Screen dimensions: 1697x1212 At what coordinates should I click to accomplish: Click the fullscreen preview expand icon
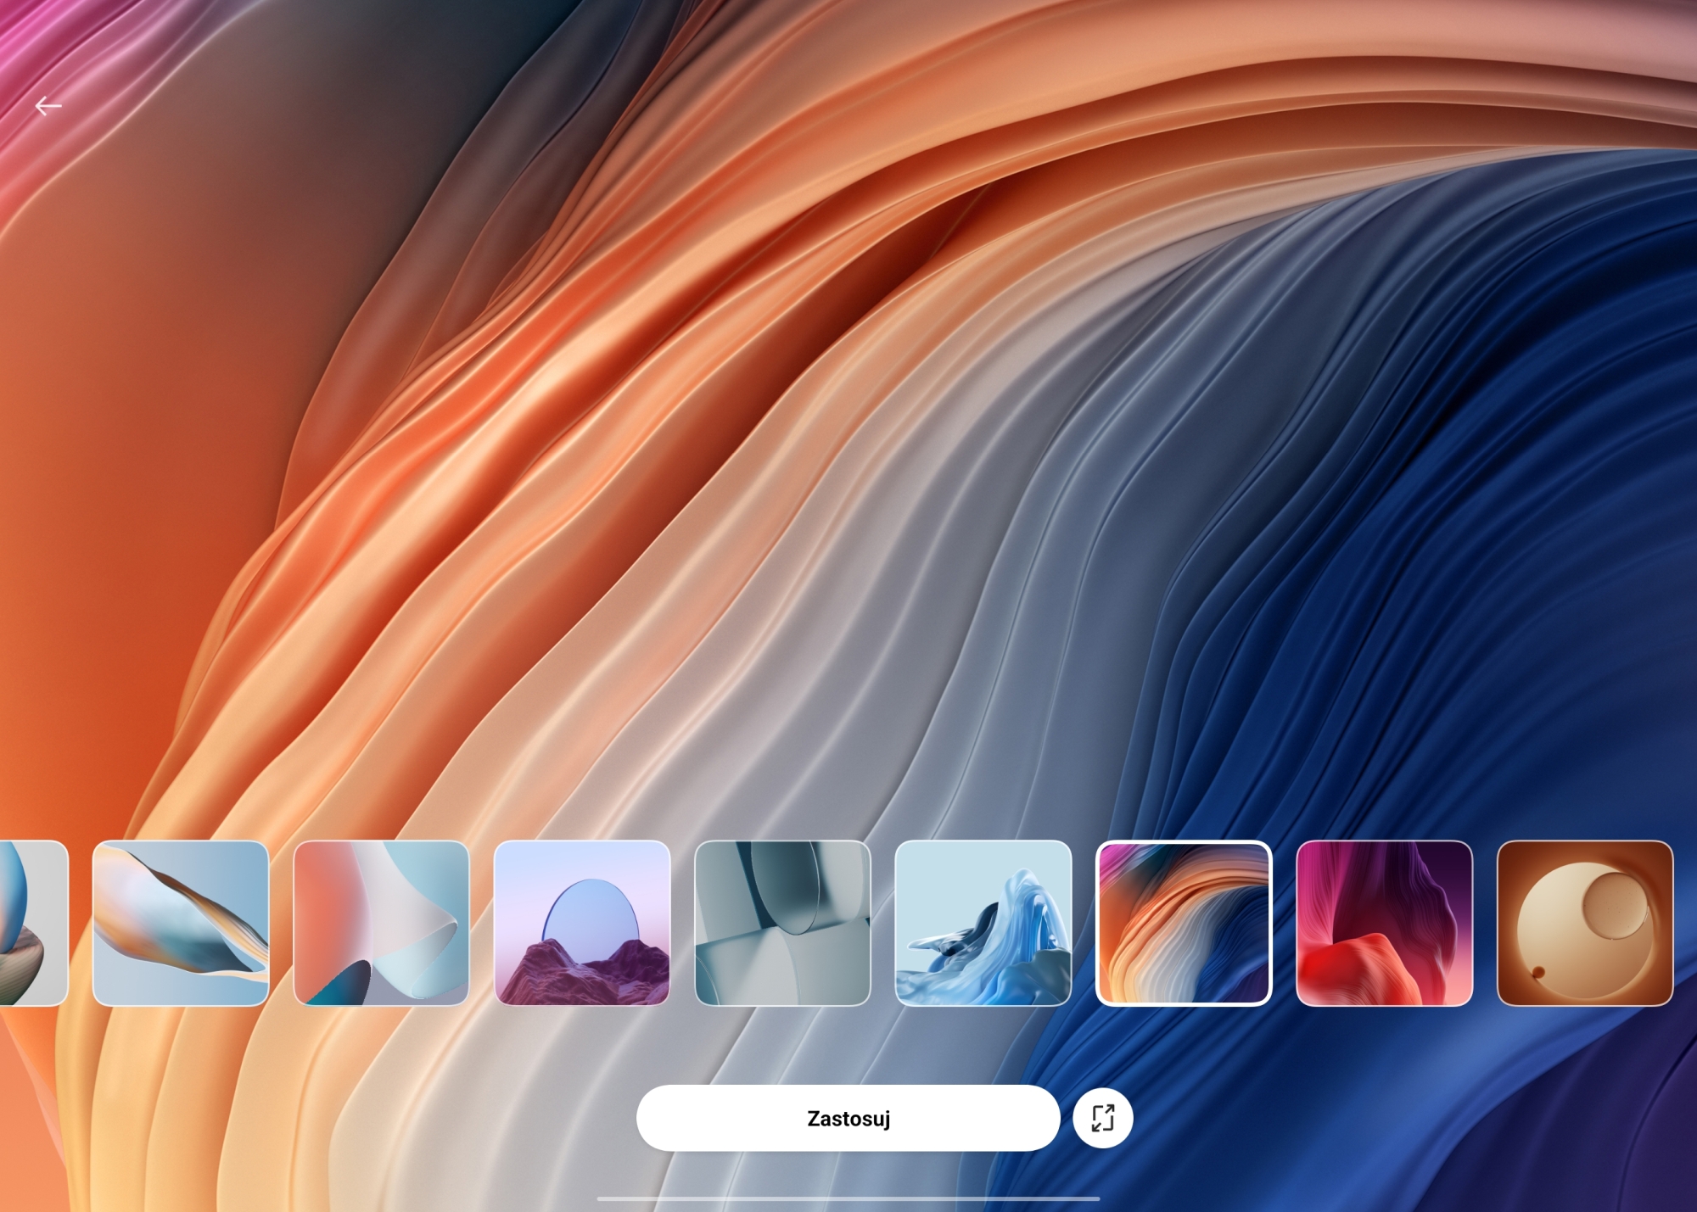point(1102,1118)
